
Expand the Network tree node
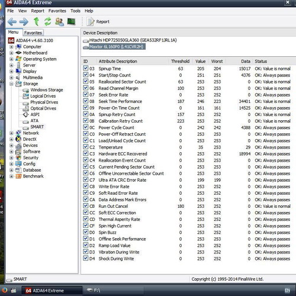tap(11, 133)
